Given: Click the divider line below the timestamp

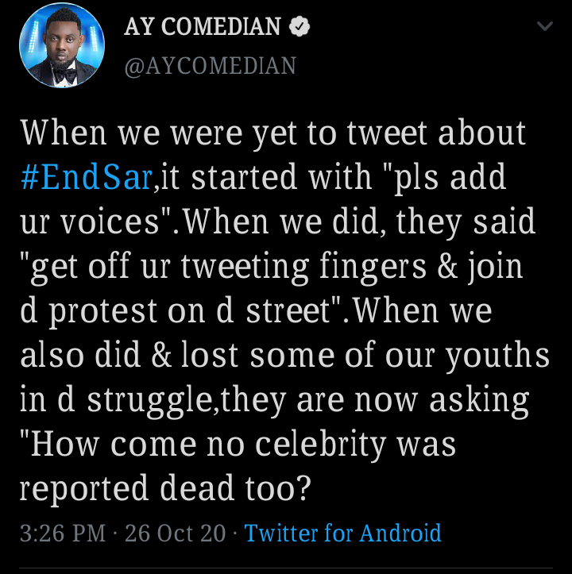Looking at the screenshot, I should (x=286, y=568).
